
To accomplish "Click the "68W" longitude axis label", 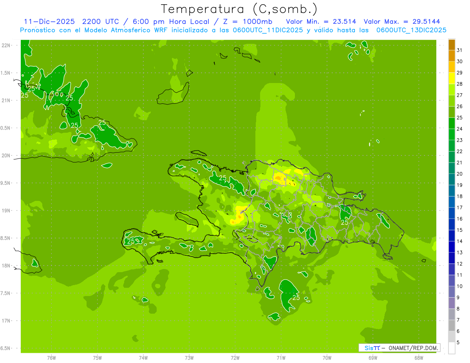I will click(x=419, y=358).
